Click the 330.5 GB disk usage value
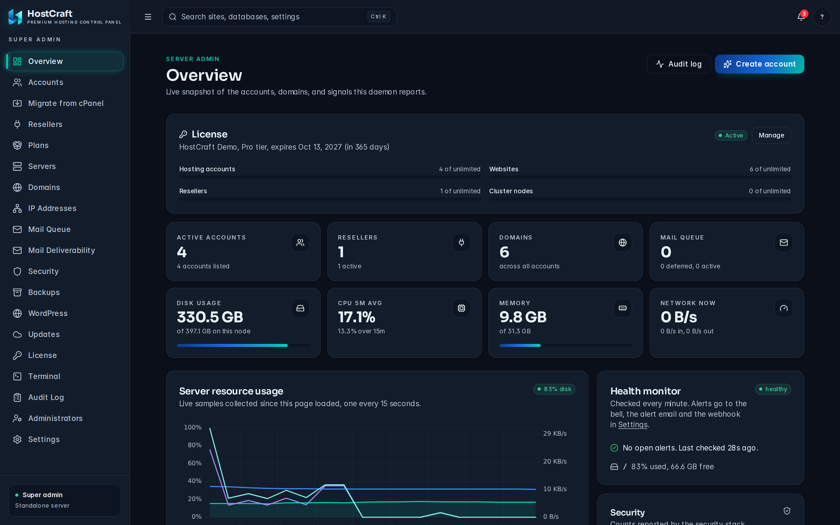Screen dimensions: 840x525 210,317
